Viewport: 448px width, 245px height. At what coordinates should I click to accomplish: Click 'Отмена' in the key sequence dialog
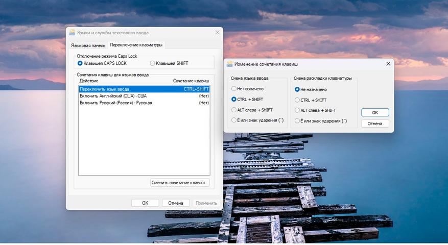[375, 124]
